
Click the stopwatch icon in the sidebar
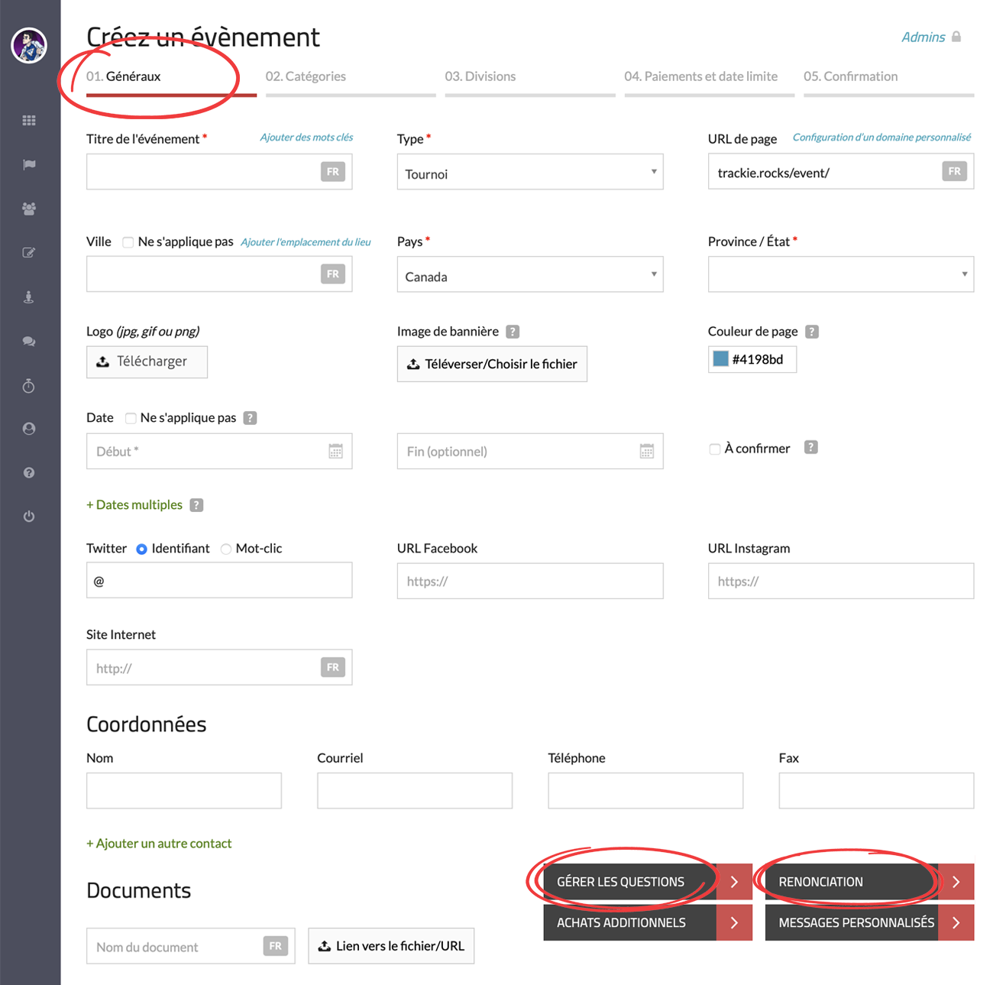29,386
